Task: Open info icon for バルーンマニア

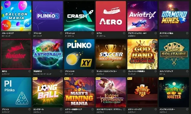Action: 29,33
